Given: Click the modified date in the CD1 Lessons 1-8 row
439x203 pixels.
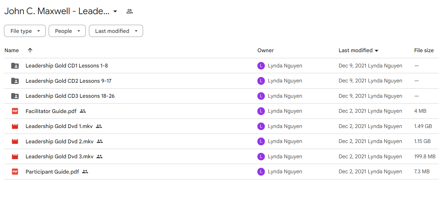Looking at the screenshot, I should [353, 66].
